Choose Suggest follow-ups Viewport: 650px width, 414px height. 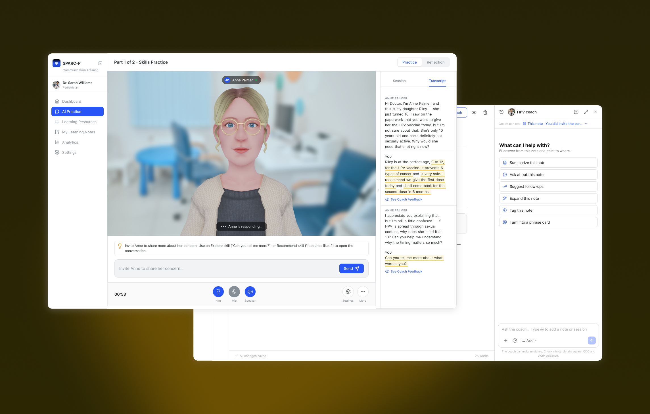coord(548,186)
